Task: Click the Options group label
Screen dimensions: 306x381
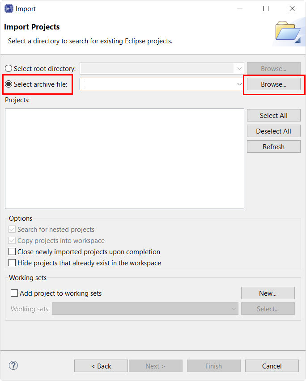Action: tap(21, 218)
